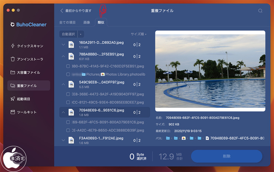Collapse the 549C9EE8 jpeg group

[x=63, y=84]
